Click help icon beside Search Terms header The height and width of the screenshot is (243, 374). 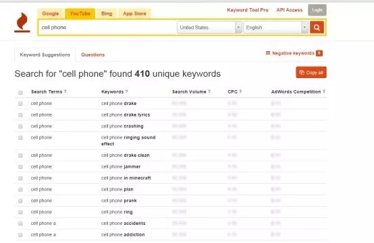tap(65, 92)
